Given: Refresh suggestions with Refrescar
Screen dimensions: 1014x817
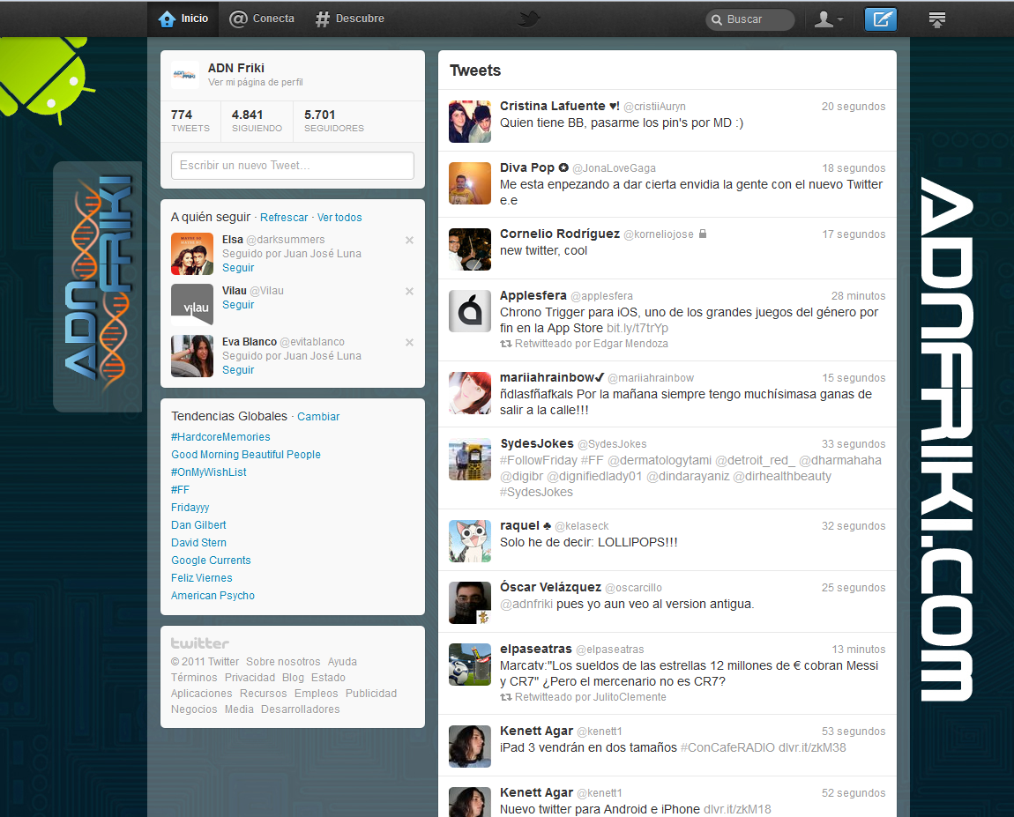Looking at the screenshot, I should (x=284, y=217).
